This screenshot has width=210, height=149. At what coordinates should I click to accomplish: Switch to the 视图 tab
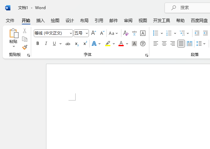tap(143, 20)
